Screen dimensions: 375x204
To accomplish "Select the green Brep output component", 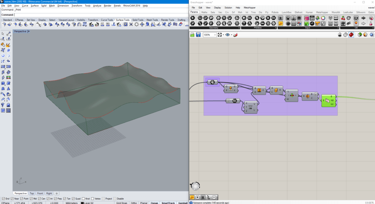I will (x=328, y=100).
